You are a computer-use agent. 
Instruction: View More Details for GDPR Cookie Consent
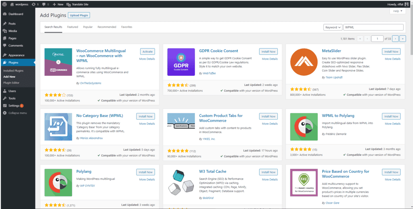point(270,59)
